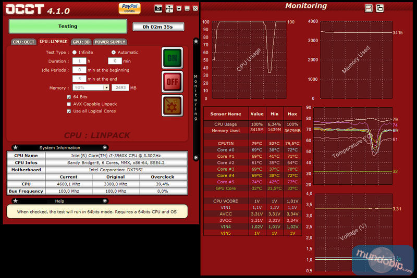Click the Duration hours input field

coord(79,61)
